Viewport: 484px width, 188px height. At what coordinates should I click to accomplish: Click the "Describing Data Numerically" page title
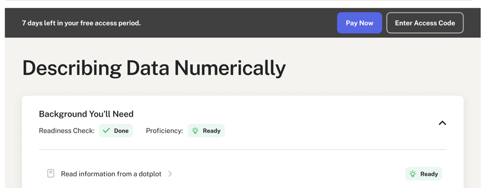(154, 68)
